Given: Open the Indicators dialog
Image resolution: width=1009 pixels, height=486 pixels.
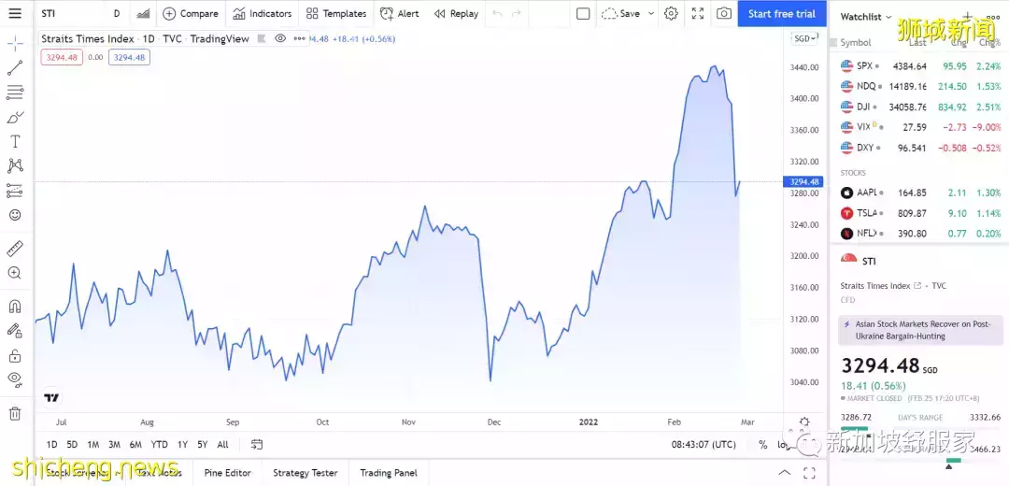Looking at the screenshot, I should coord(263,14).
